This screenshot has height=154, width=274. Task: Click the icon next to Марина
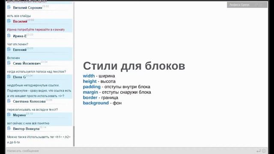coord(9,115)
